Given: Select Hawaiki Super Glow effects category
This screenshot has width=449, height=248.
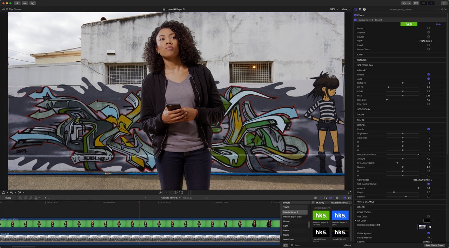Looking at the screenshot, I should point(293,217).
